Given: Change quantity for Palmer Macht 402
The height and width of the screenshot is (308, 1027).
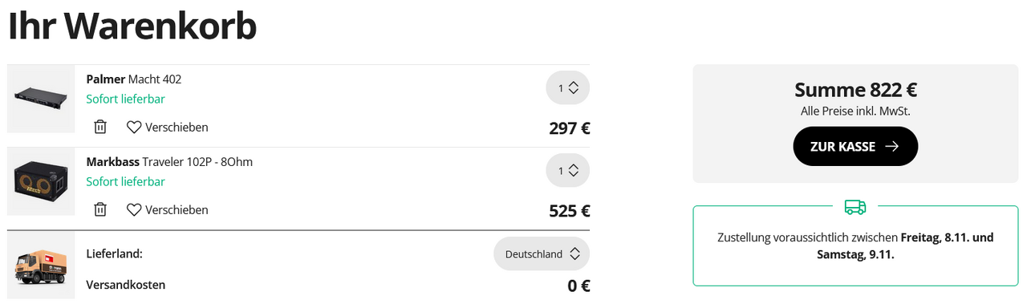Looking at the screenshot, I should point(568,88).
